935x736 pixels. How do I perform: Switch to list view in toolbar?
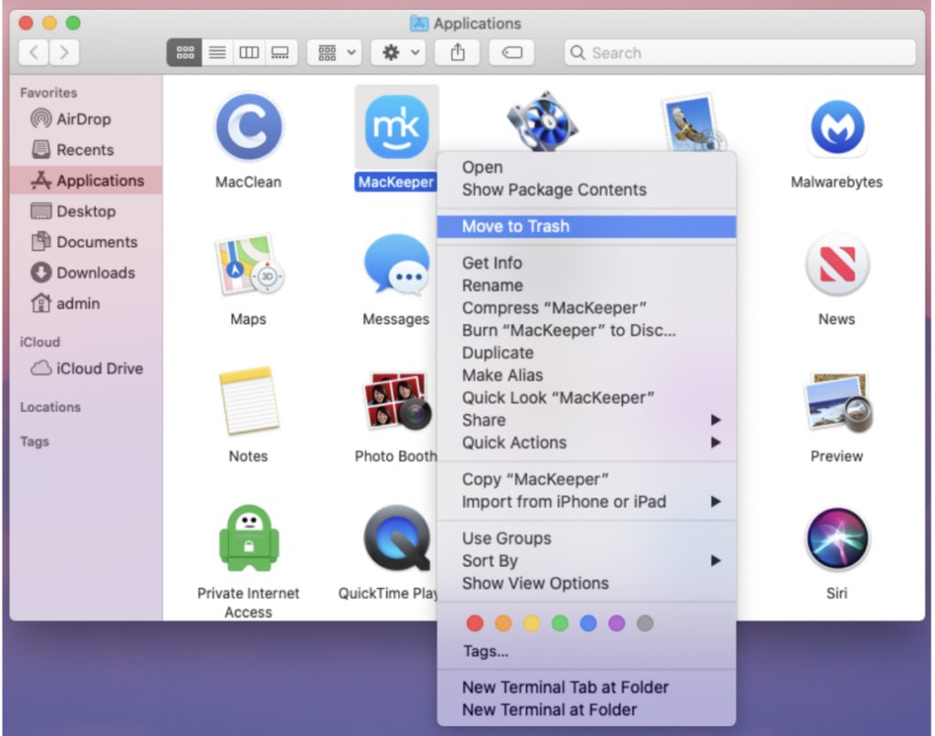pyautogui.click(x=217, y=52)
